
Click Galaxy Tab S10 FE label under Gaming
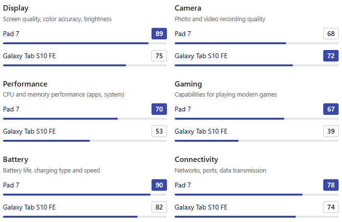pos(201,131)
